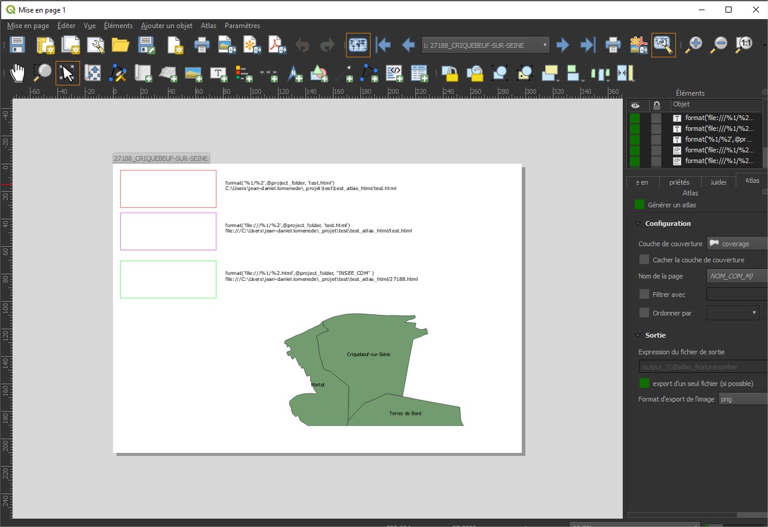The image size is (768, 527).
Task: Hide the first item in Éléments list
Action: tap(635, 118)
